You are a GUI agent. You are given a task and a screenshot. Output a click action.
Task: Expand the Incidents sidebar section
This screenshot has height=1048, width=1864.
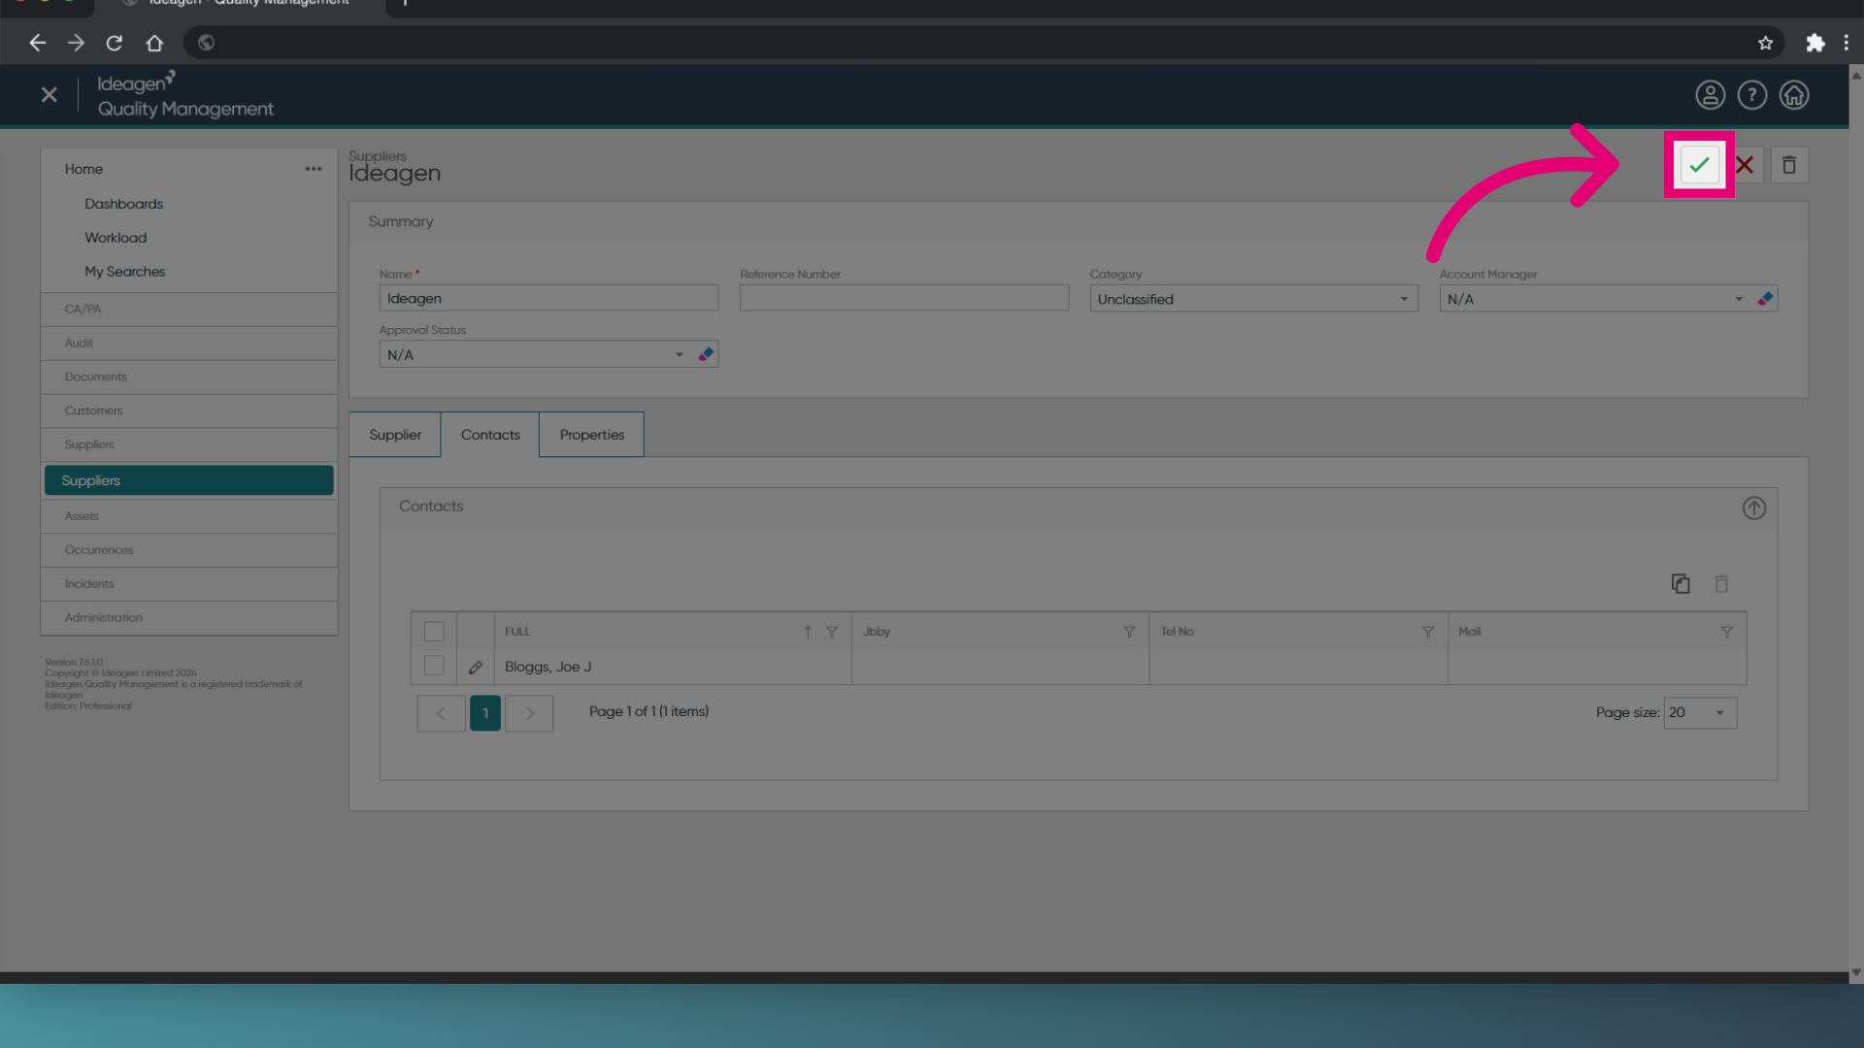point(189,584)
